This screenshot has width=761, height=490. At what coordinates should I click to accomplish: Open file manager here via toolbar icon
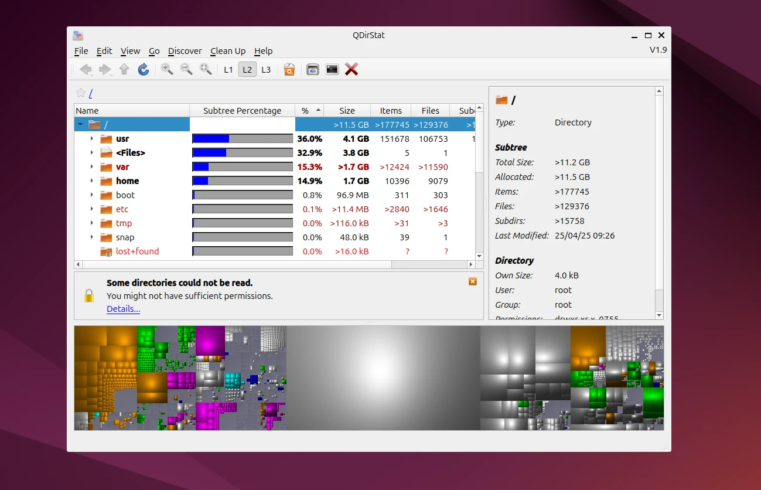[x=313, y=70]
